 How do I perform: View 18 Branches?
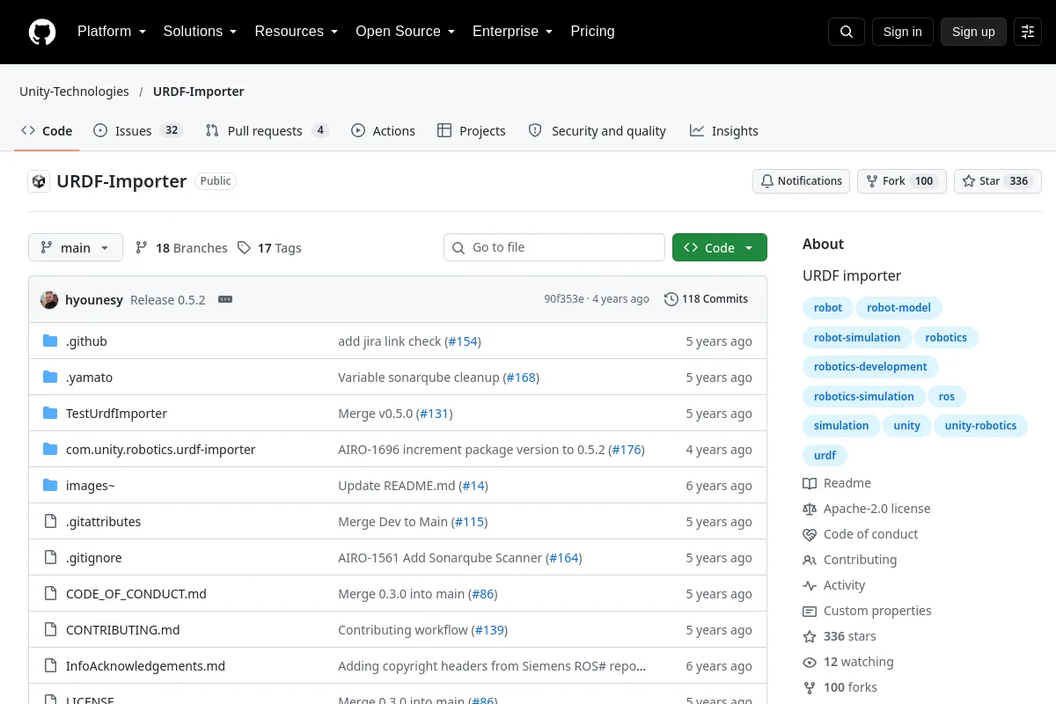click(181, 248)
